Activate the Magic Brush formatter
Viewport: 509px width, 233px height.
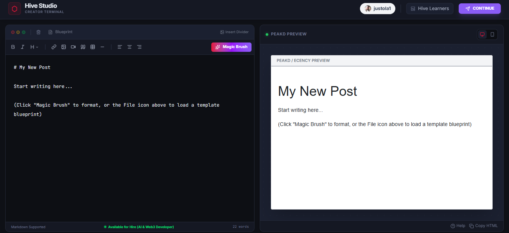[x=231, y=47]
